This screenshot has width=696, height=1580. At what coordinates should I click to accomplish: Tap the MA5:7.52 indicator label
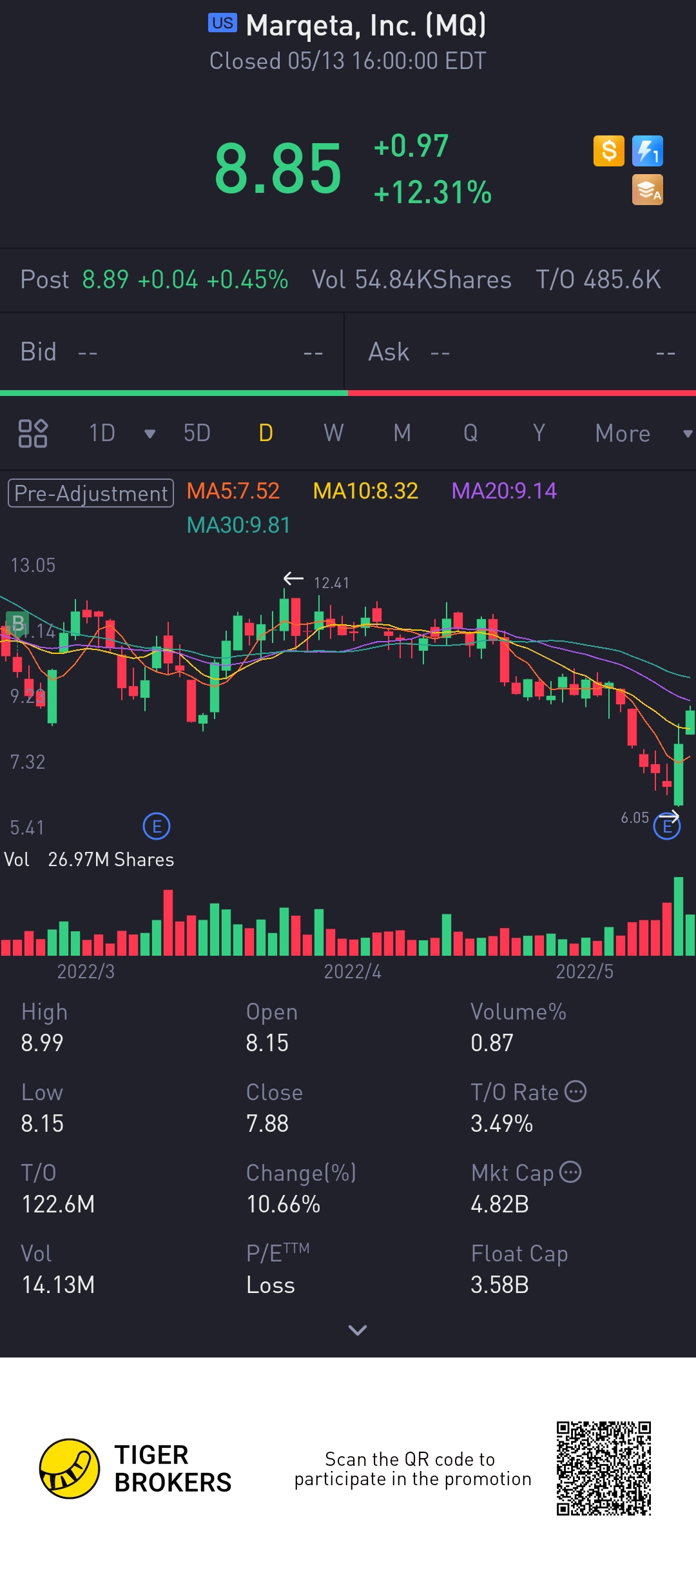[233, 491]
